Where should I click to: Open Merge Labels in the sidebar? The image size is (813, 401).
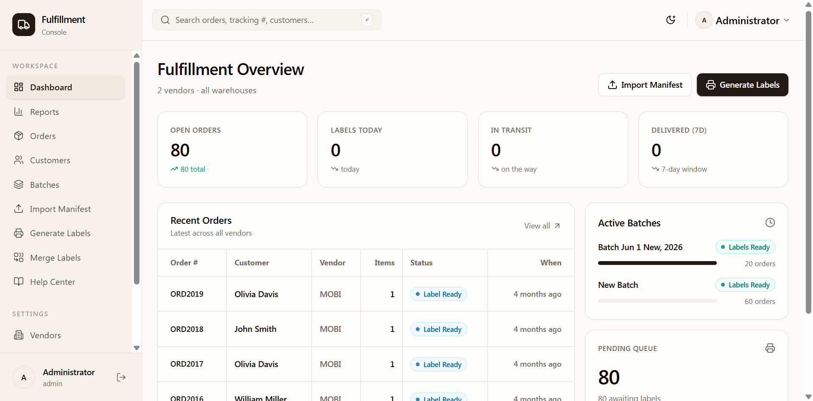pyautogui.click(x=66, y=258)
